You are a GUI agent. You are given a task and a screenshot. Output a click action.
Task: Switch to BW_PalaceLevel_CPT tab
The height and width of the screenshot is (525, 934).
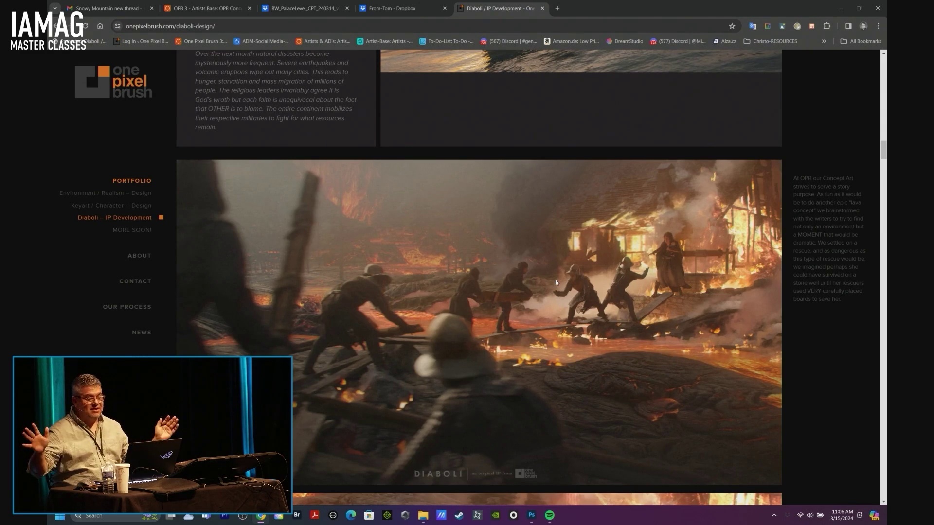click(x=305, y=8)
